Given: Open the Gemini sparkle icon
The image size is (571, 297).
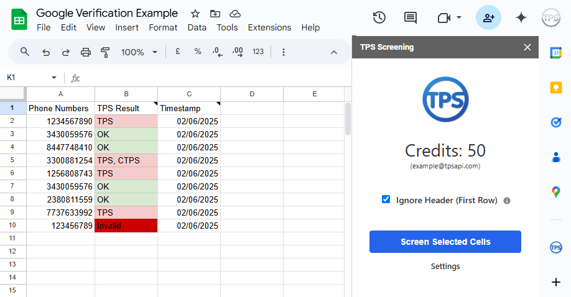Looking at the screenshot, I should 521,17.
